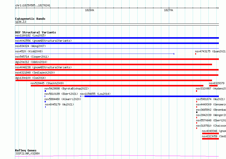Click the DGV Structural Variants track title

[36, 32]
